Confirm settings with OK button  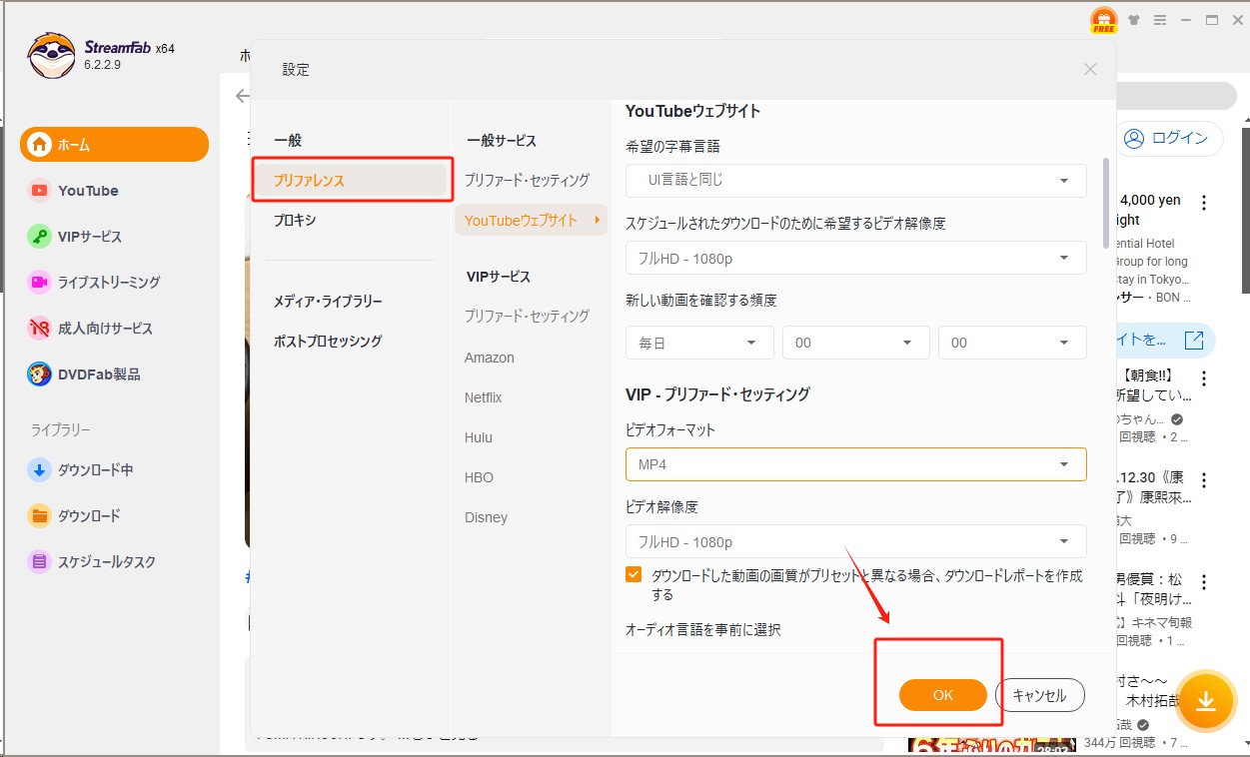[943, 695]
